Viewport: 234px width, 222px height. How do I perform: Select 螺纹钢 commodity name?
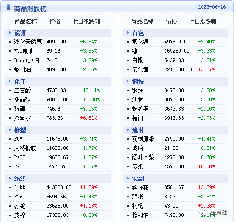140,109
